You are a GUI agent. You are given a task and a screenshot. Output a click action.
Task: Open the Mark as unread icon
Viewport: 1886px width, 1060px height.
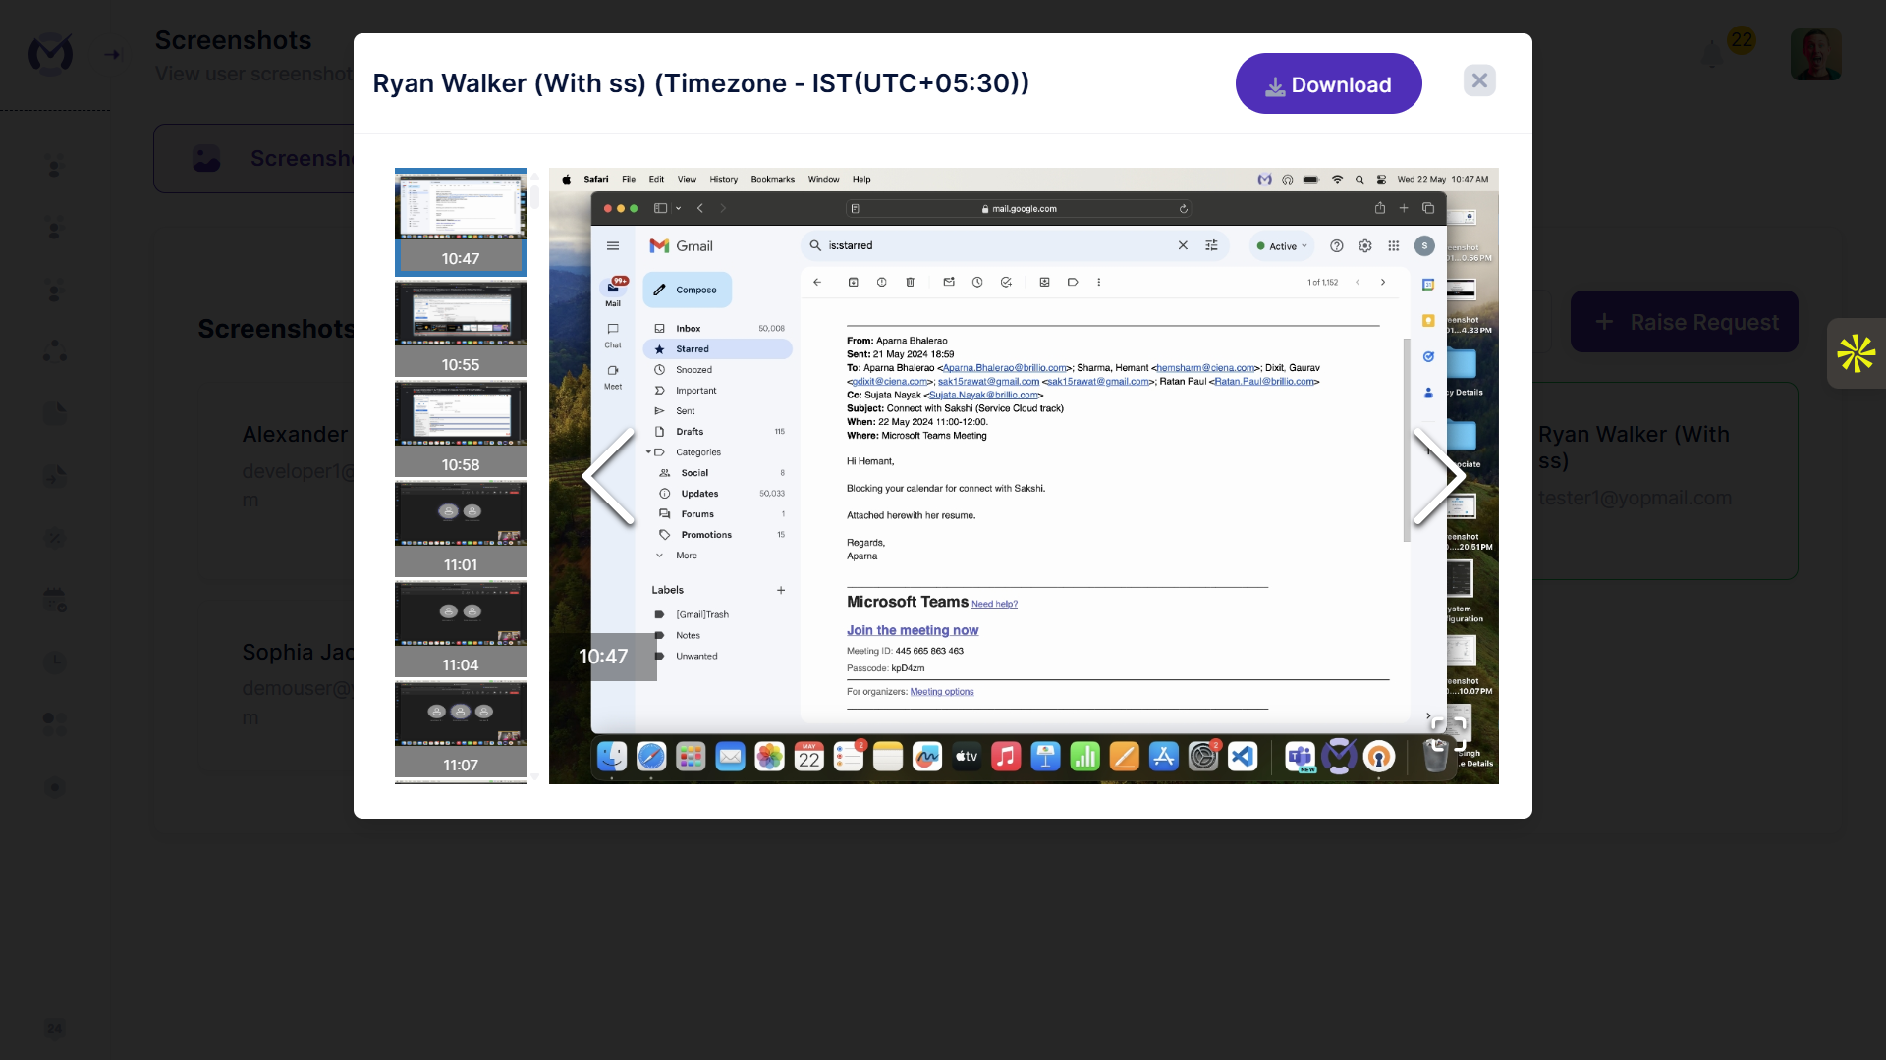tap(949, 283)
